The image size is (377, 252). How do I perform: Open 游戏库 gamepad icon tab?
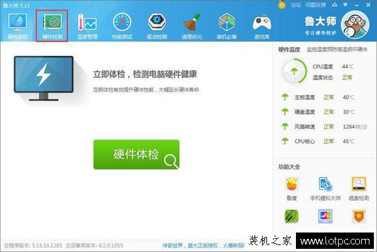coord(262,26)
